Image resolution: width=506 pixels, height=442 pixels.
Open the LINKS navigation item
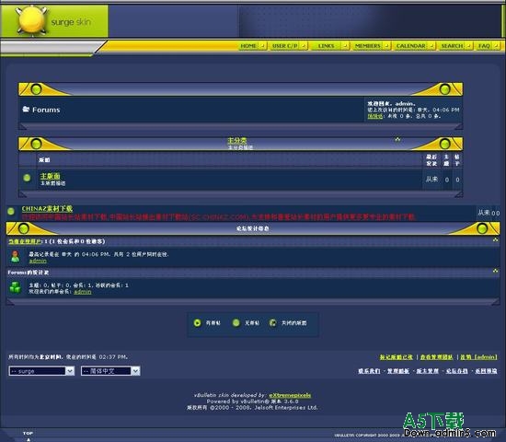click(x=326, y=46)
